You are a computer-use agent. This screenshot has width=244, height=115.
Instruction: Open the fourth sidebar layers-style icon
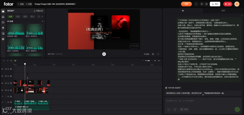coord(3,28)
